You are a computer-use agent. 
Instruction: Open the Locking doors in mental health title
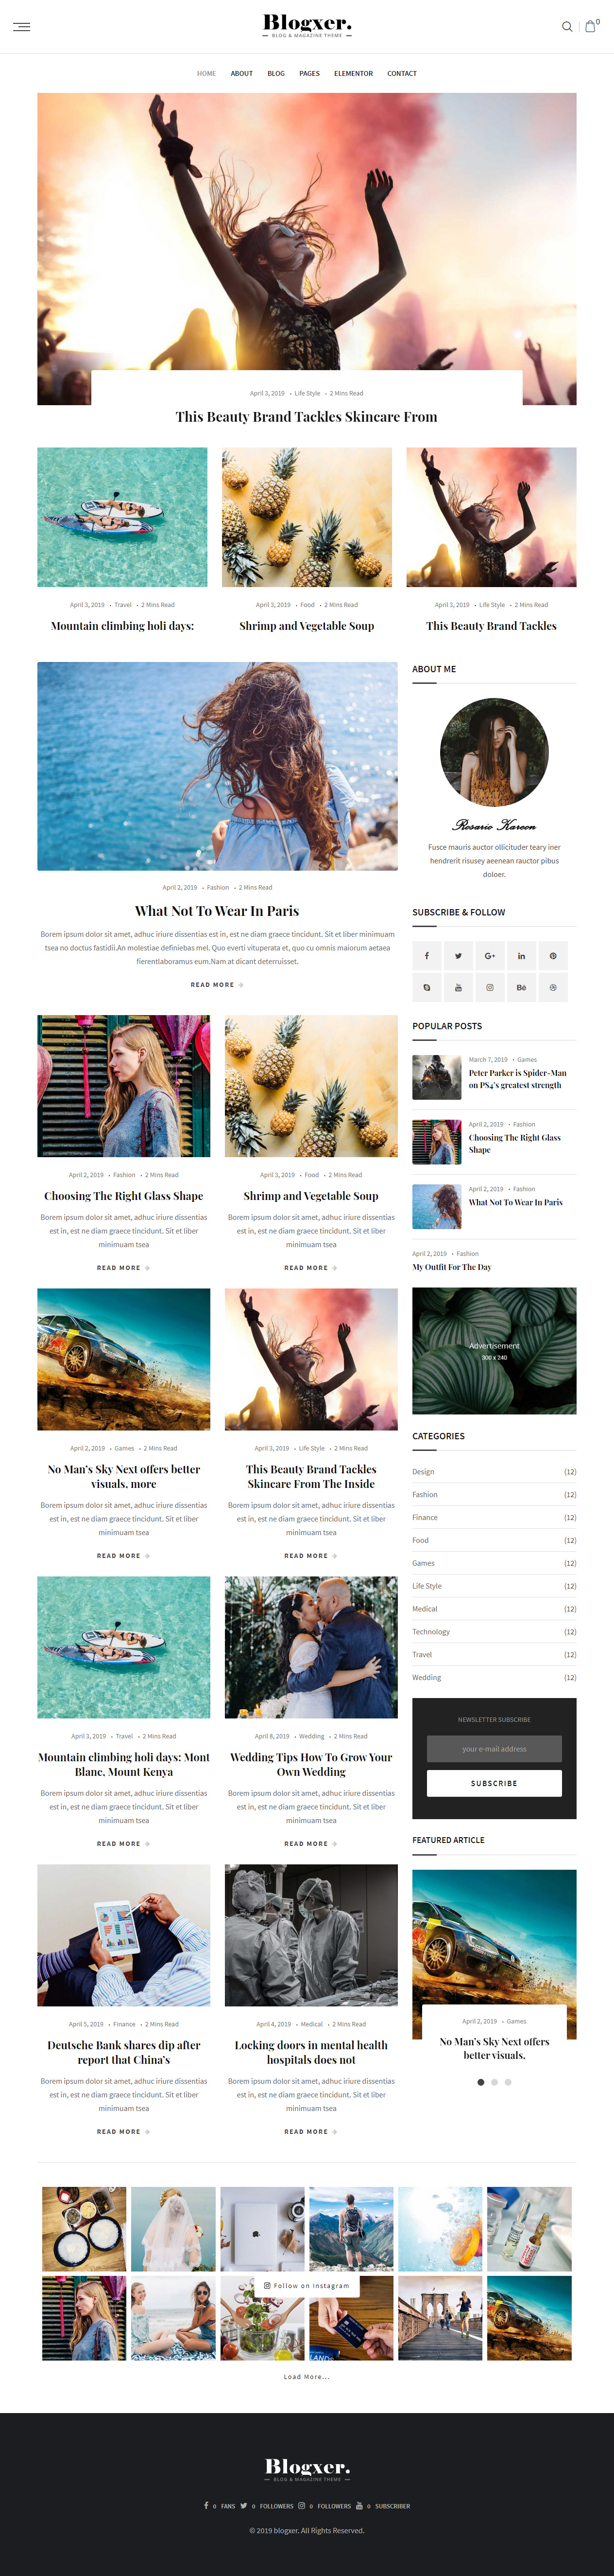click(310, 2052)
